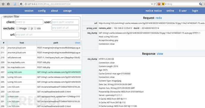Click HTTP/1.0 200 OK line
205x108 pixels.
pos(106,59)
